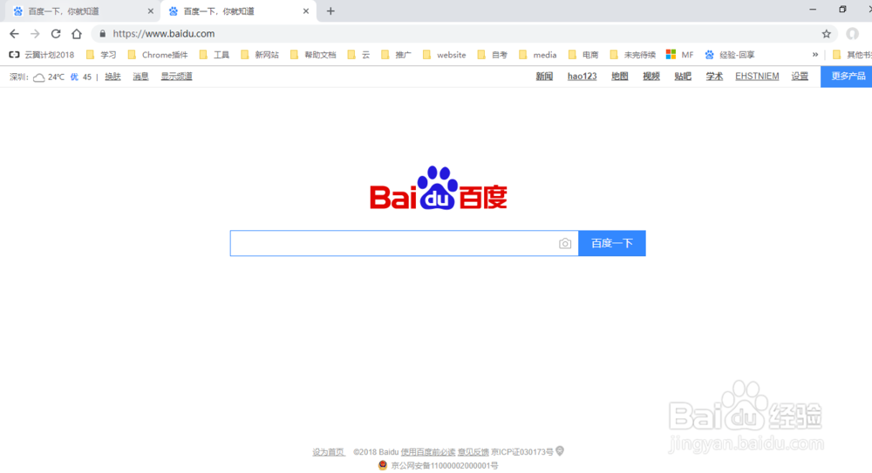Open the 工具 bookmark folder

[x=215, y=55]
